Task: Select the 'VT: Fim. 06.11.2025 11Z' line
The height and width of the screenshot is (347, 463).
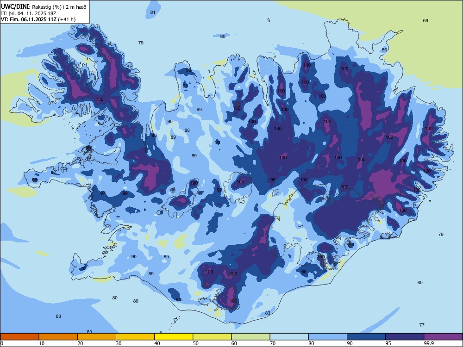Action: click(29, 19)
